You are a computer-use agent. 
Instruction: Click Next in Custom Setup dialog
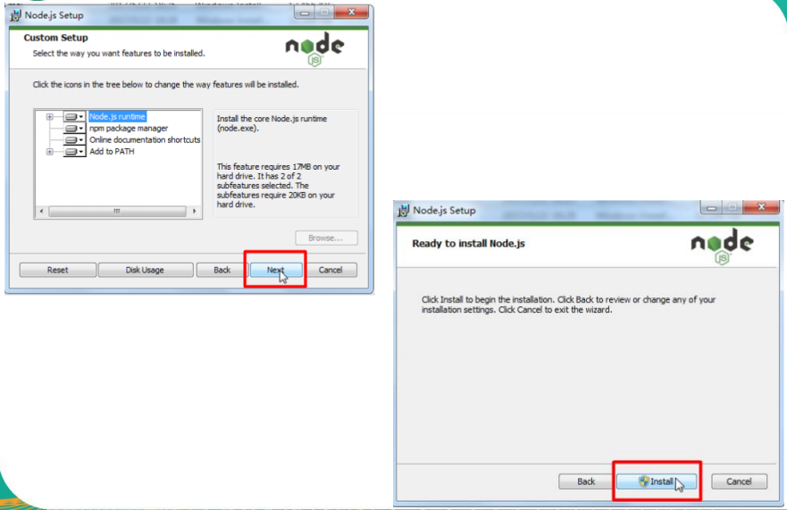[276, 270]
